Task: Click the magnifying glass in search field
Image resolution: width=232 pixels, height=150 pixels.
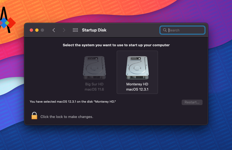Action: click(x=165, y=30)
